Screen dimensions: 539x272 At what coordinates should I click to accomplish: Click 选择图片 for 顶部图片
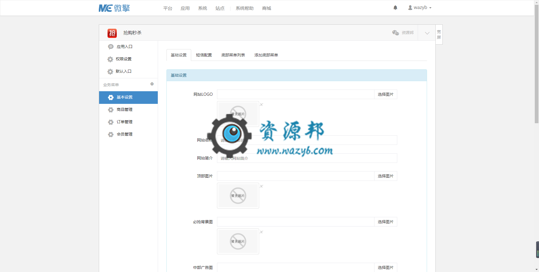click(x=385, y=176)
